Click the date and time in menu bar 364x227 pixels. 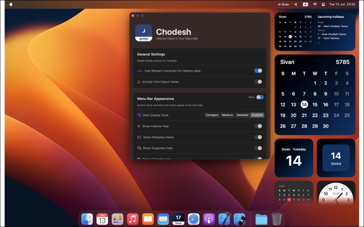tap(342, 4)
